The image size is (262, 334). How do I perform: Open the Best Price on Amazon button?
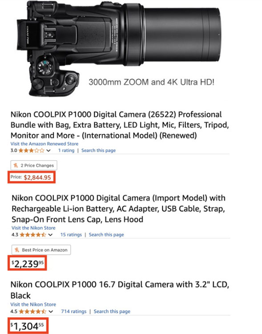click(41, 250)
